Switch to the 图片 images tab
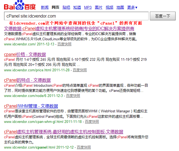Viewport: 179px width, 151px height. tap(99, 8)
